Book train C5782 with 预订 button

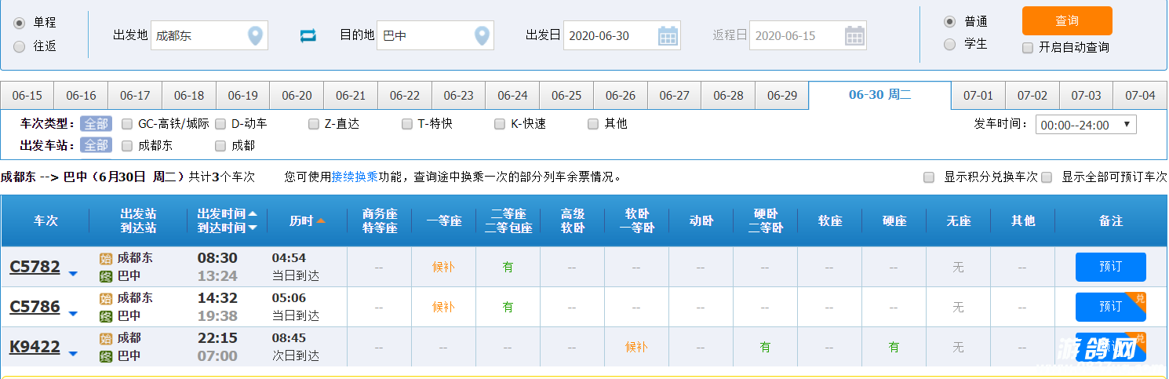pyautogui.click(x=1110, y=267)
